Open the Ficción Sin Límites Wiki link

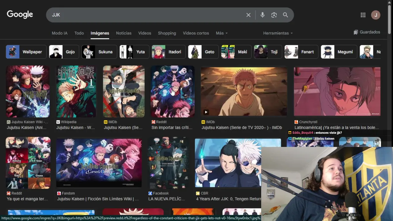(98, 199)
